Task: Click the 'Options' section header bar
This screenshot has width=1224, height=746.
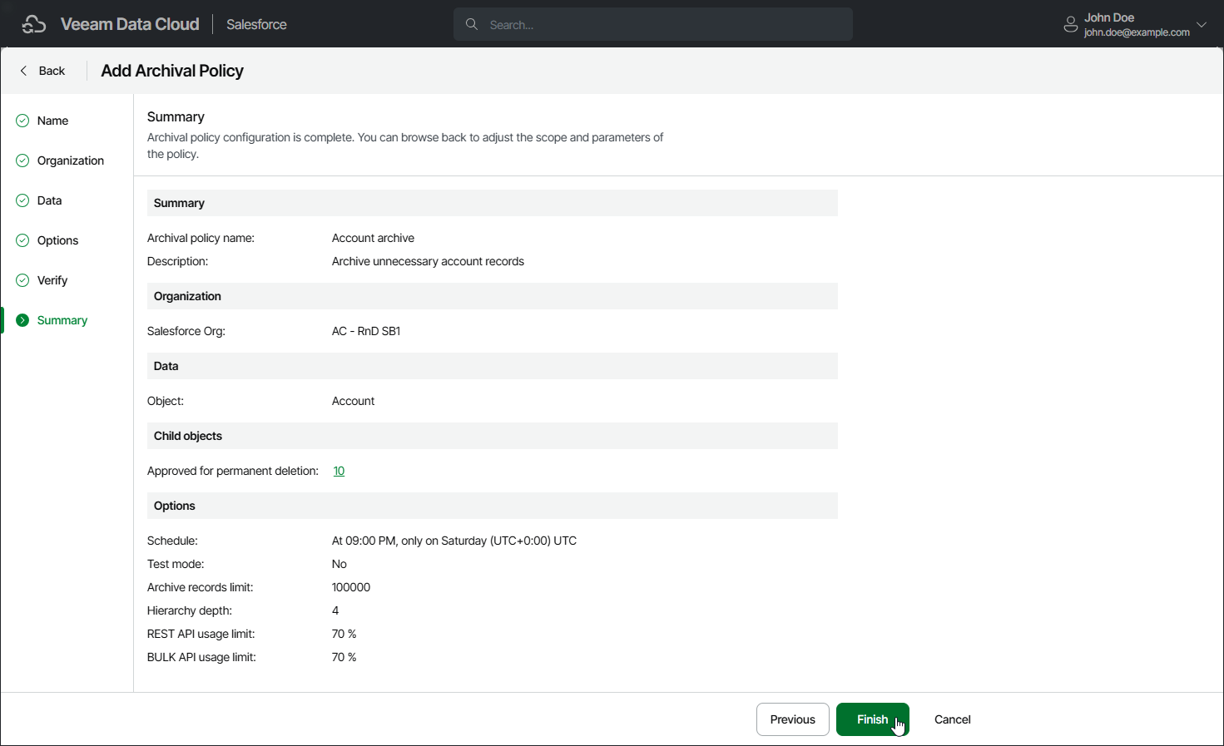Action: coord(493,506)
